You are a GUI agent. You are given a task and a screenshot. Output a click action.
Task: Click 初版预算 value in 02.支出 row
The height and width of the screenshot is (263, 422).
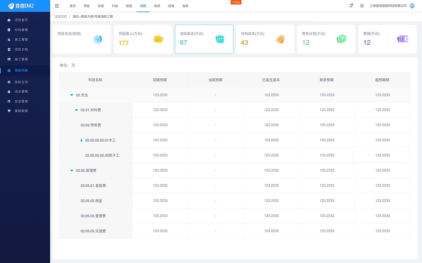(x=160, y=95)
